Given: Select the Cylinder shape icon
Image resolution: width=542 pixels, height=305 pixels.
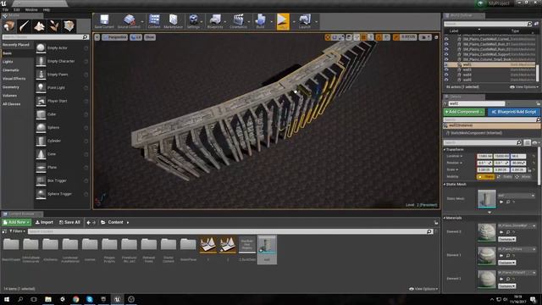Looking at the screenshot, I should 41,141.
